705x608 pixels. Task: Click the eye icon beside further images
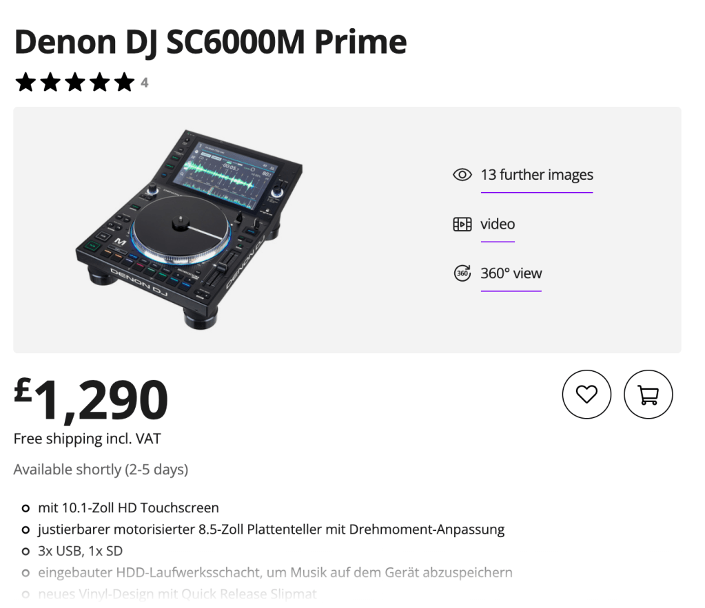point(462,175)
